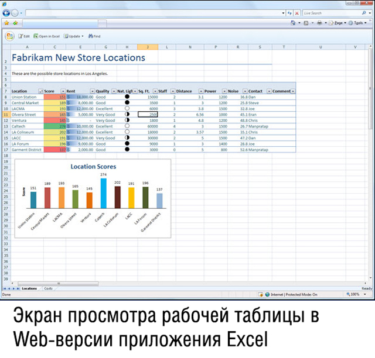The height and width of the screenshot is (358, 375).
Task: Open Distance column filter dropdown
Action: click(201, 91)
